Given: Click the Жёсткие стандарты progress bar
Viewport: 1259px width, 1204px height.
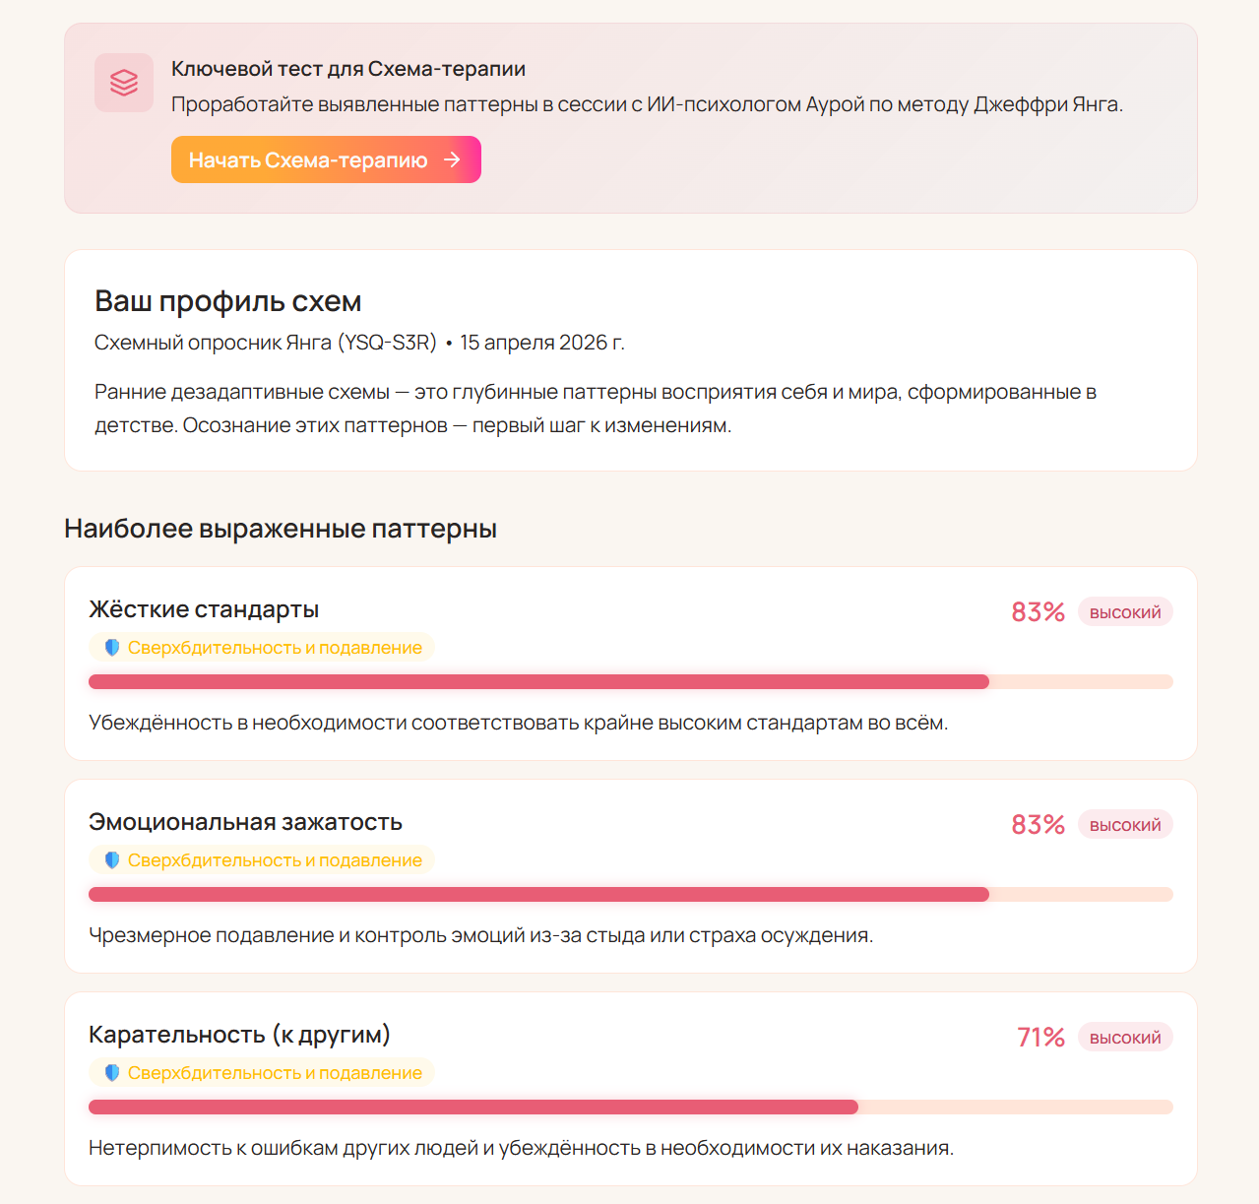Looking at the screenshot, I should 630,682.
